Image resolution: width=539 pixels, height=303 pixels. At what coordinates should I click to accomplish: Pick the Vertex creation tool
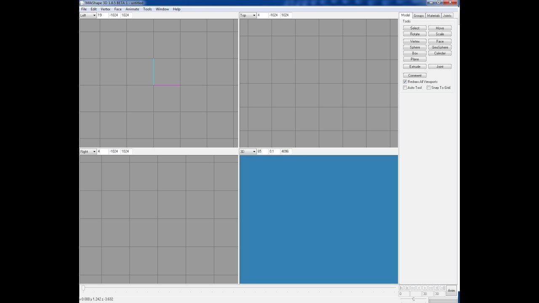[415, 41]
